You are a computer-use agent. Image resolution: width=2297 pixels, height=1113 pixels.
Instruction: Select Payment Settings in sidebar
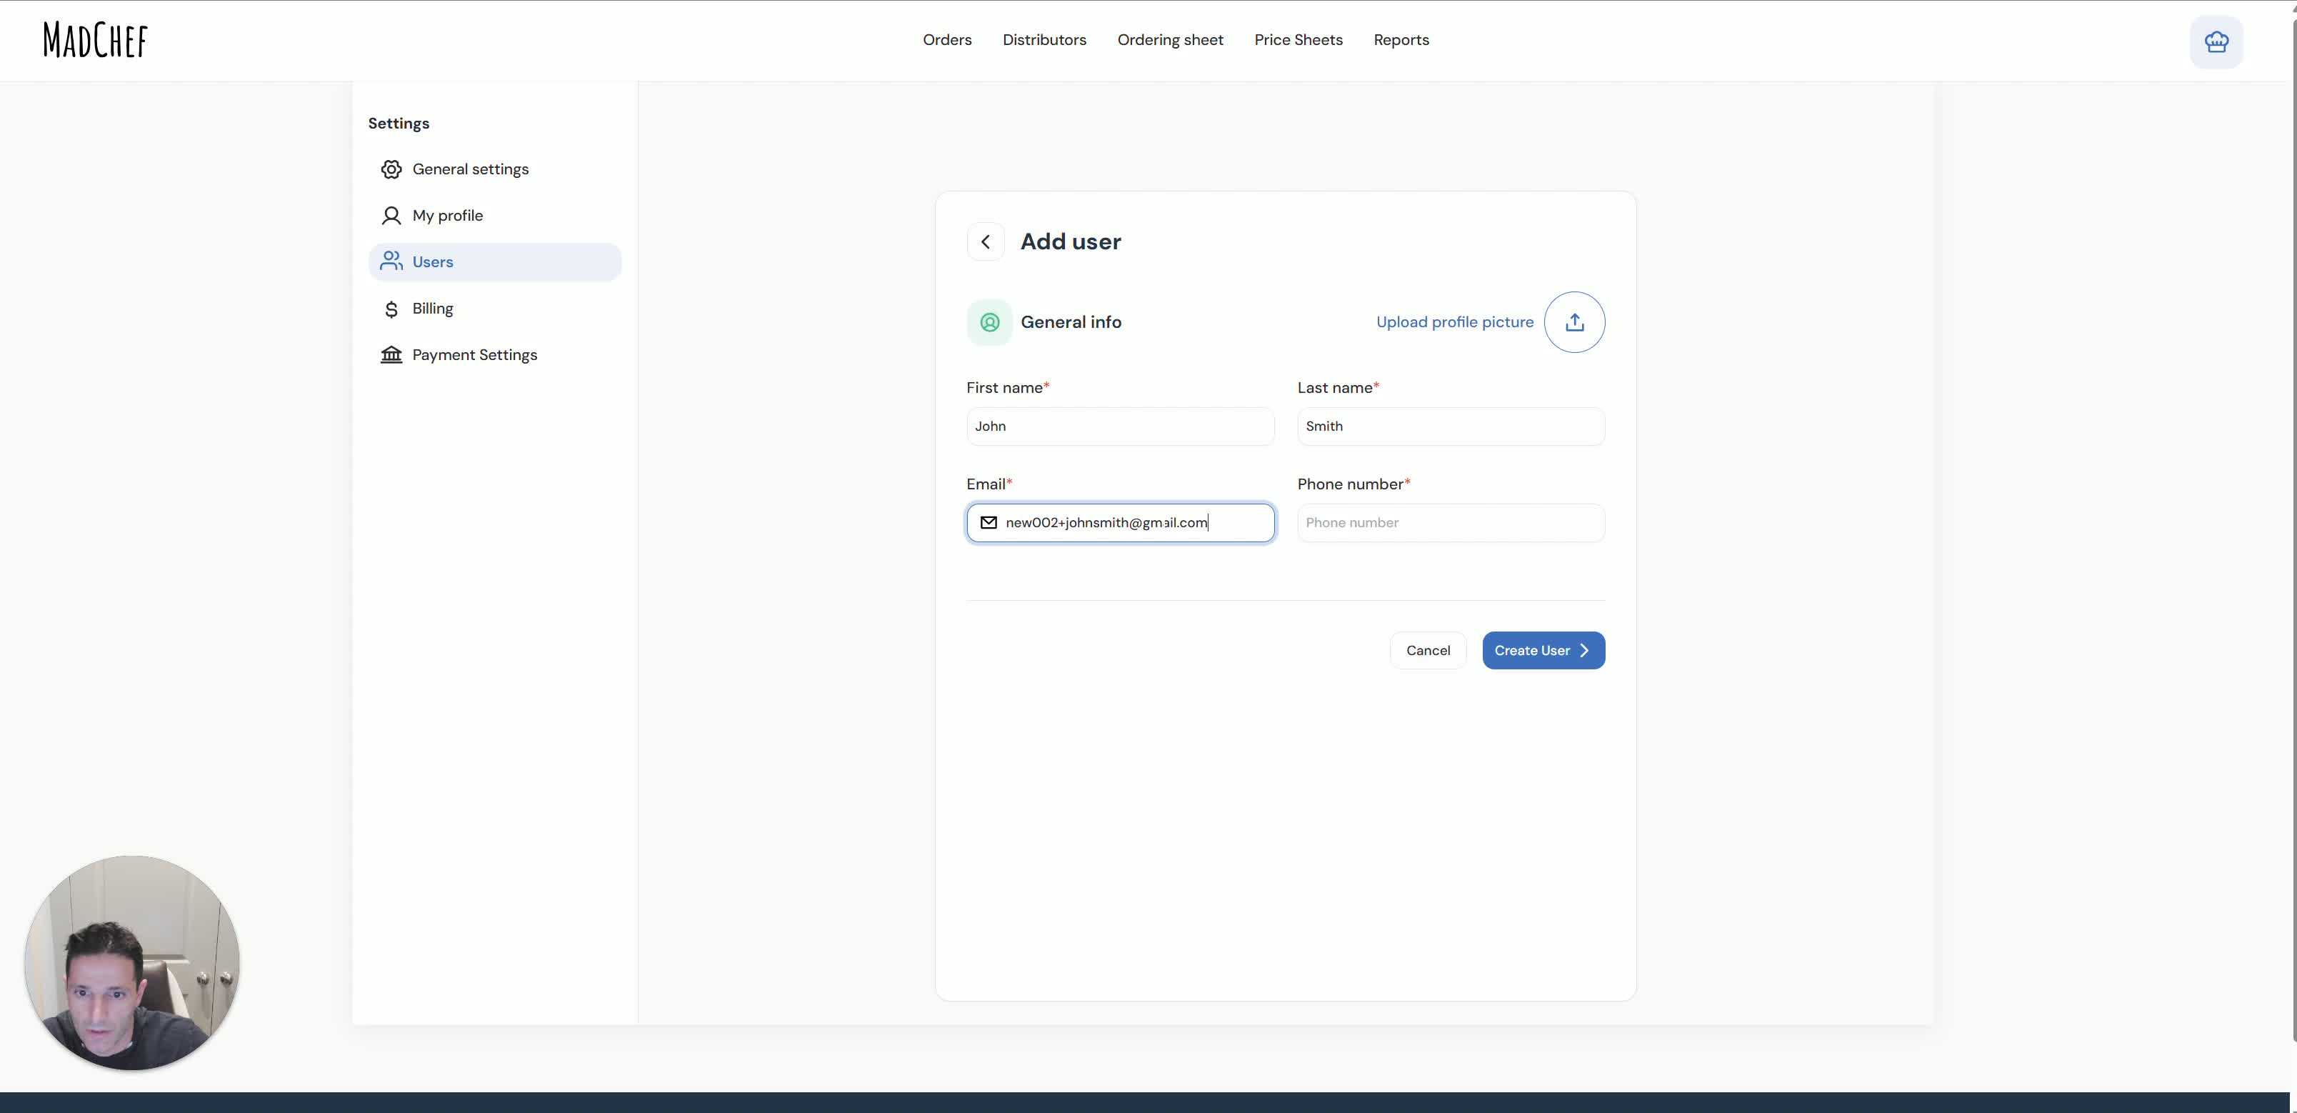coord(495,355)
